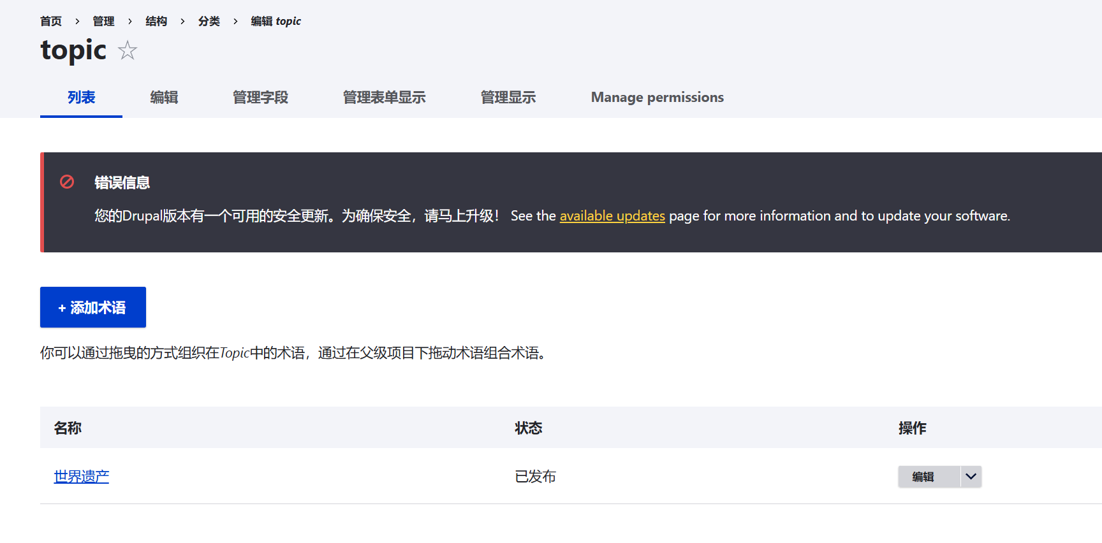The height and width of the screenshot is (543, 1102).
Task: Open the 管理字段 tab
Action: coord(260,98)
